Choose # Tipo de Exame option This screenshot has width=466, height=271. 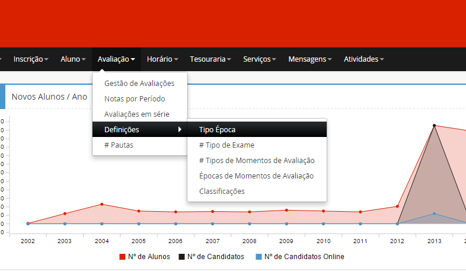pos(226,145)
